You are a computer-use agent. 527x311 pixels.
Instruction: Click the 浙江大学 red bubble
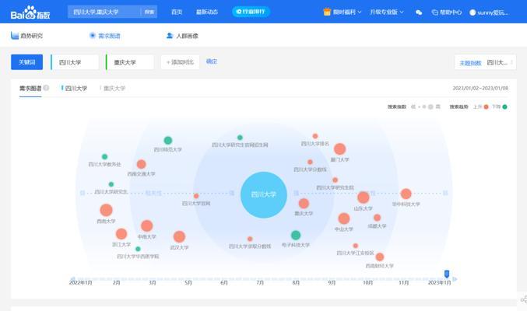tap(121, 234)
